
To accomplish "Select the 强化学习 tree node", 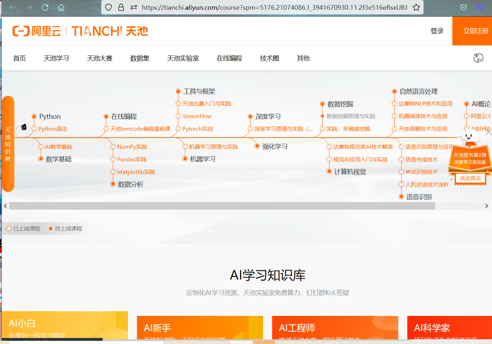I will 274,147.
